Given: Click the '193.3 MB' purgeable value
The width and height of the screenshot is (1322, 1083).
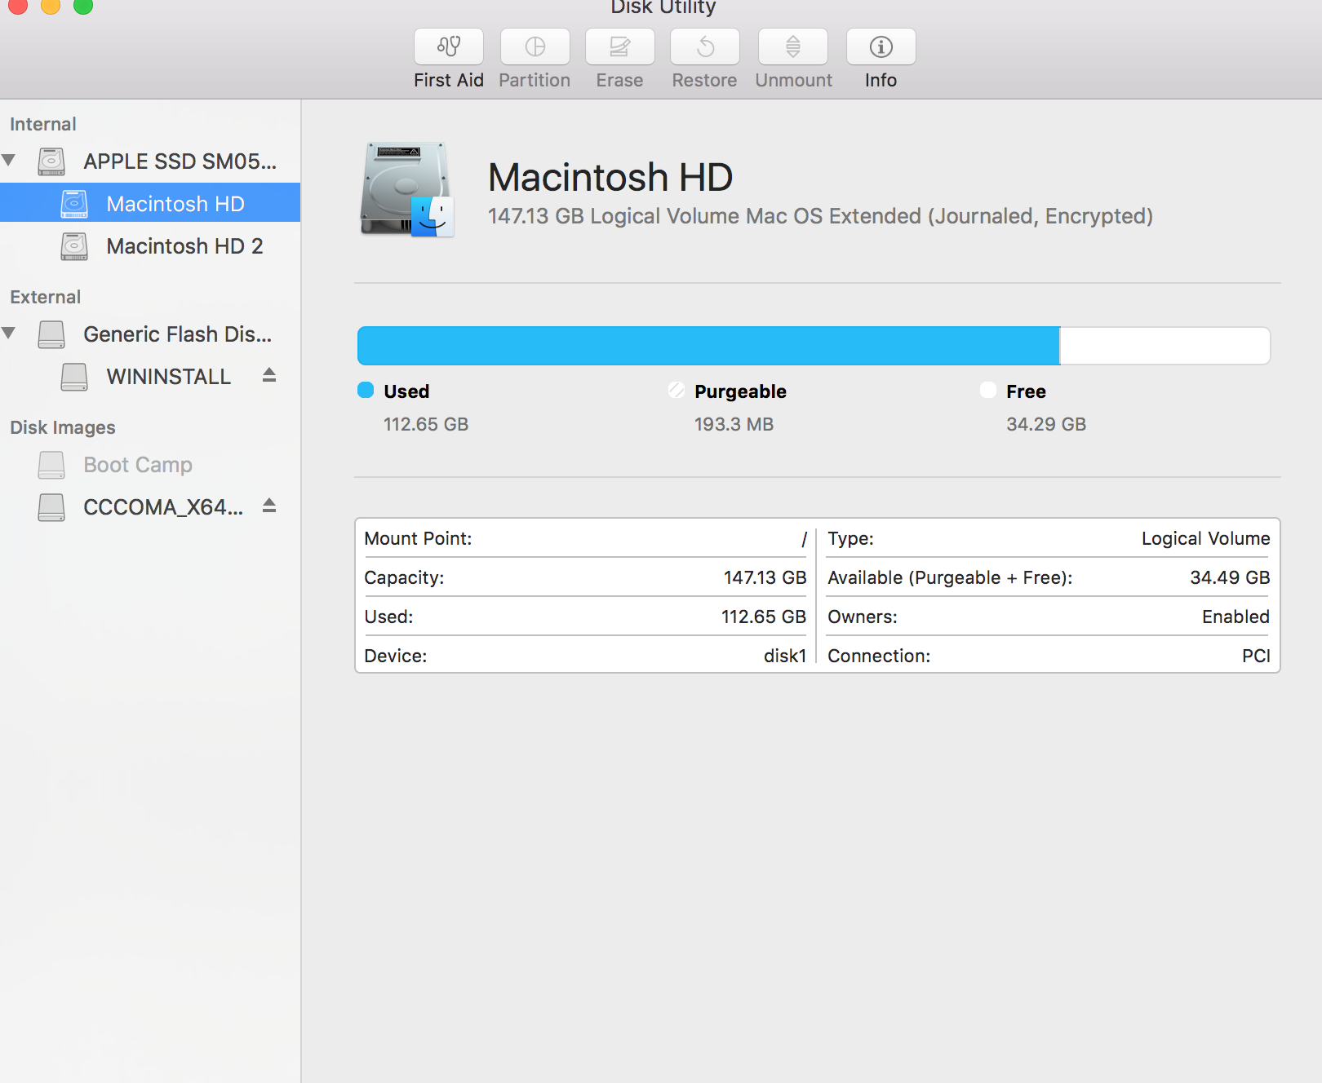Looking at the screenshot, I should [x=734, y=424].
